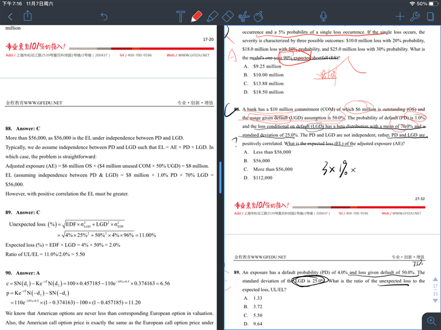Select the Scissors cut tool

(x=244, y=16)
